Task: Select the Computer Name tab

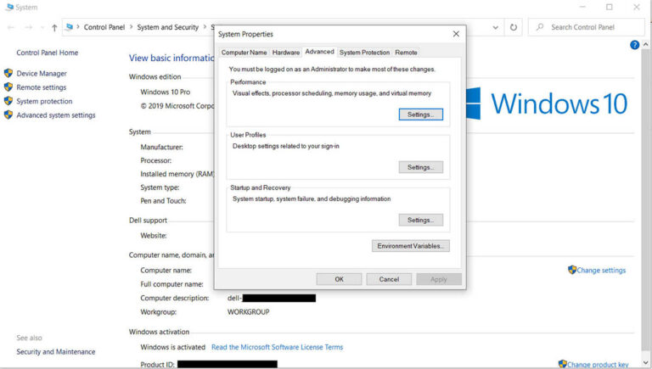Action: pos(244,53)
